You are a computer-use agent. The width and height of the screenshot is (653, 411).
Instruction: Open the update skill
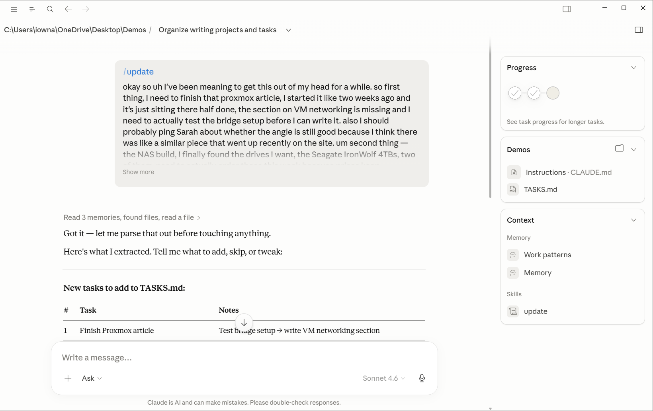pyautogui.click(x=536, y=311)
